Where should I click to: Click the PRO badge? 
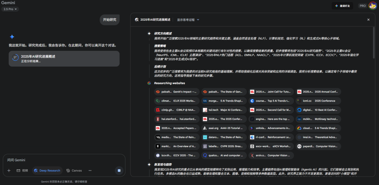click(363, 6)
